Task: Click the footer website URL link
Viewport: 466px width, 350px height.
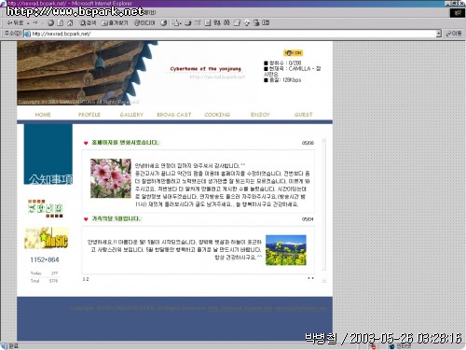Action: pos(240,308)
